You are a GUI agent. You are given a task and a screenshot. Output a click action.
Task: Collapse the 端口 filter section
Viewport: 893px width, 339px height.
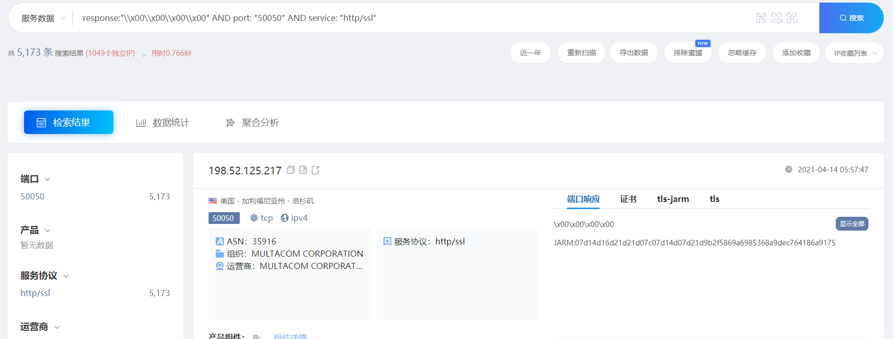tap(48, 179)
